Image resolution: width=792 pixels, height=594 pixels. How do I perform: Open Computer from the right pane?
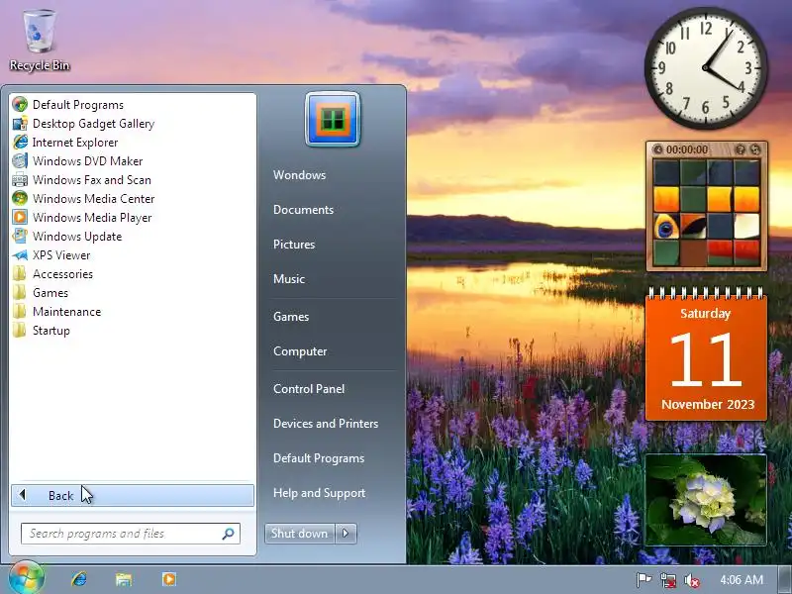pyautogui.click(x=300, y=351)
